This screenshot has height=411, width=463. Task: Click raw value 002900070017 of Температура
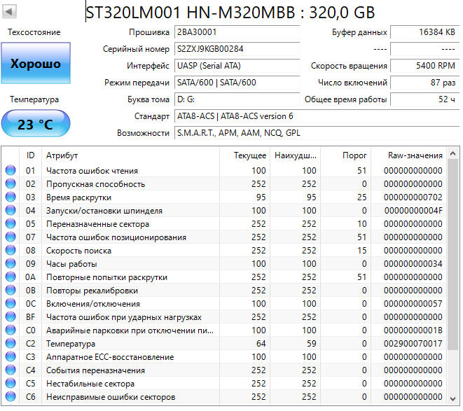click(413, 343)
